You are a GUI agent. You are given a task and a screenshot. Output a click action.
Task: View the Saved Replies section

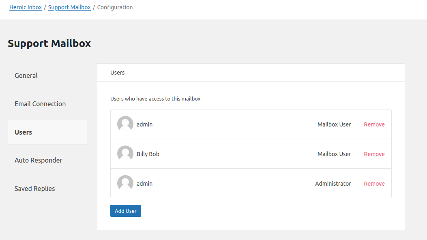point(34,188)
